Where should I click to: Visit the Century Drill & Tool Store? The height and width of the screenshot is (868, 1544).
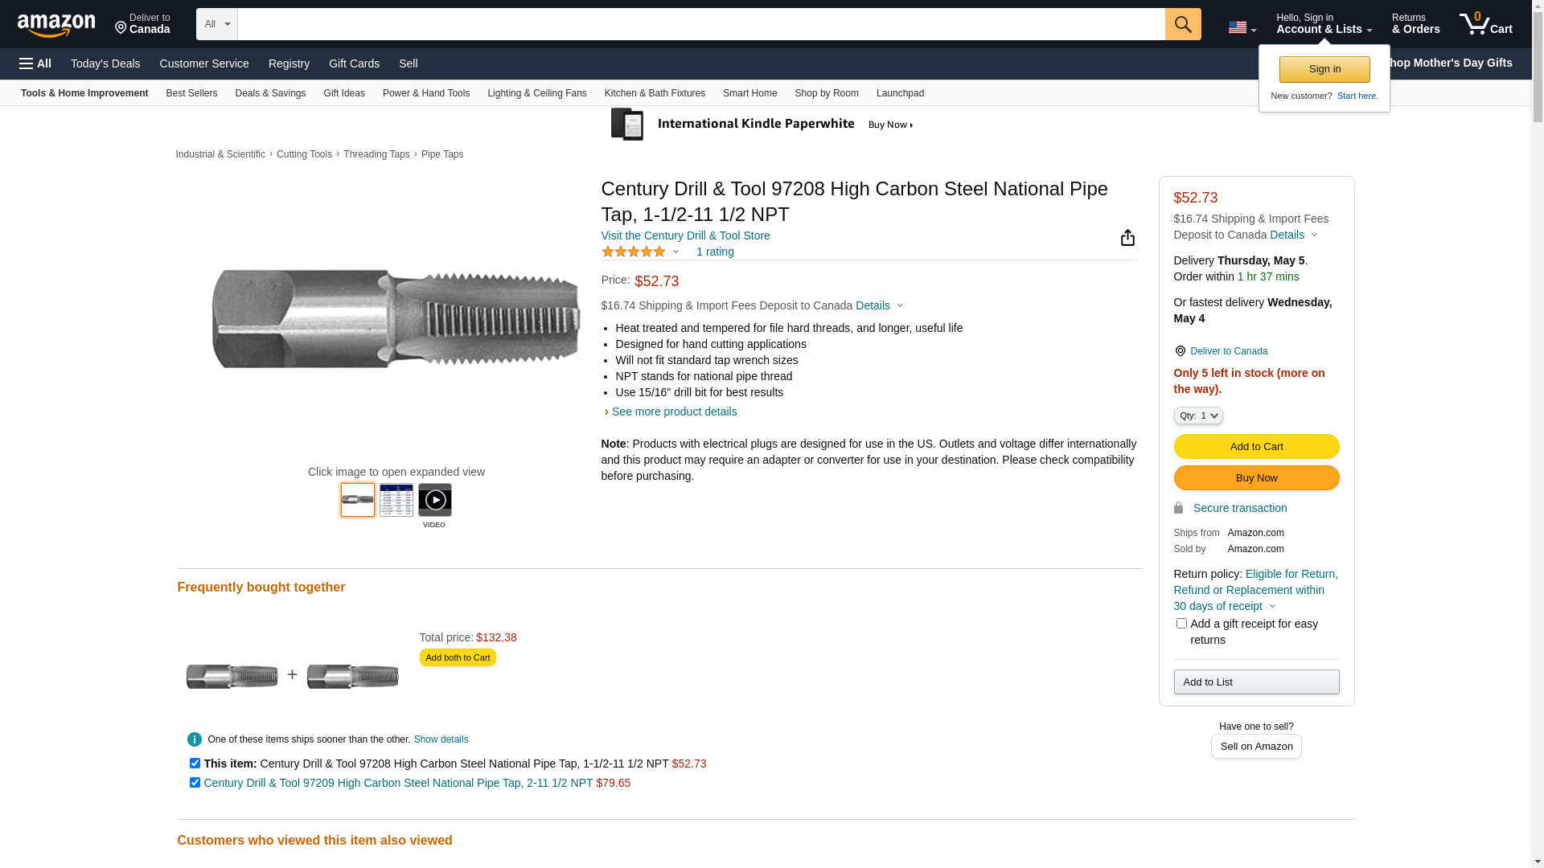tap(685, 235)
